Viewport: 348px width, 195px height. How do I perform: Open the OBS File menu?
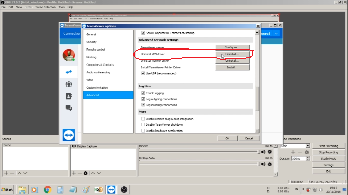coord(4,7)
